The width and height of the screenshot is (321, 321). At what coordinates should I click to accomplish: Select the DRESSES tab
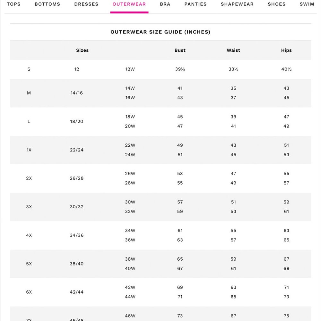86,4
